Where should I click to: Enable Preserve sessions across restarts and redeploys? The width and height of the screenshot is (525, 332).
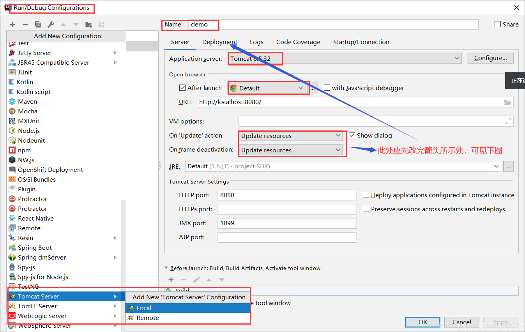(366, 209)
